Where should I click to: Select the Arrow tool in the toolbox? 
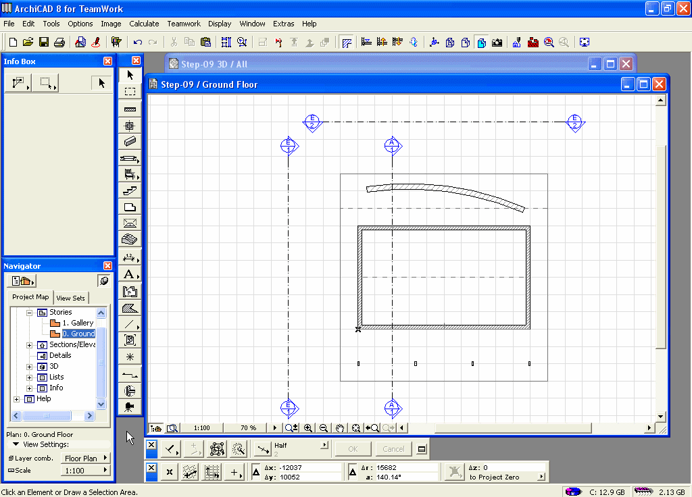coord(130,75)
